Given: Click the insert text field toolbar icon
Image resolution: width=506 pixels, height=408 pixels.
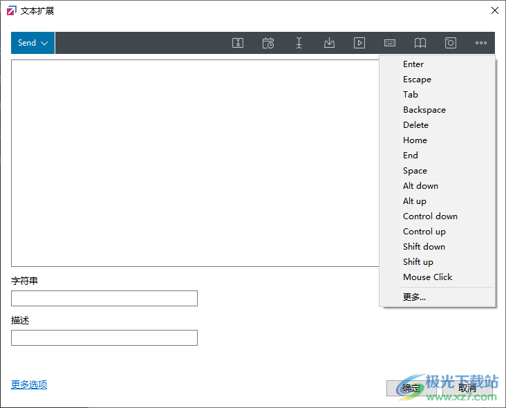Looking at the screenshot, I should click(238, 43).
